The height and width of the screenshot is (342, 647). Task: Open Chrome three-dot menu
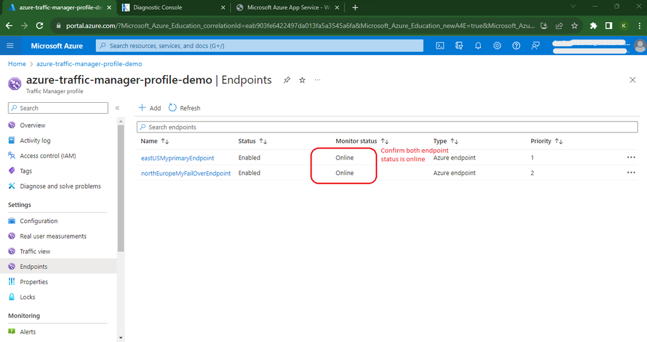[x=639, y=26]
